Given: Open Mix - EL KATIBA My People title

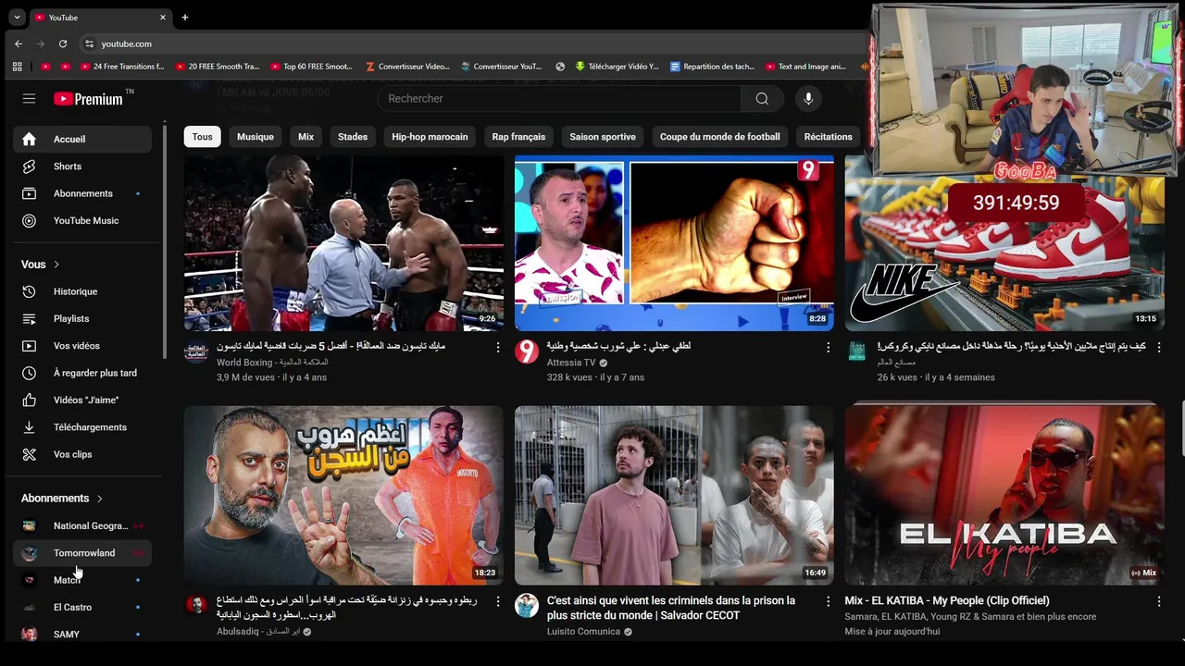Looking at the screenshot, I should (947, 601).
